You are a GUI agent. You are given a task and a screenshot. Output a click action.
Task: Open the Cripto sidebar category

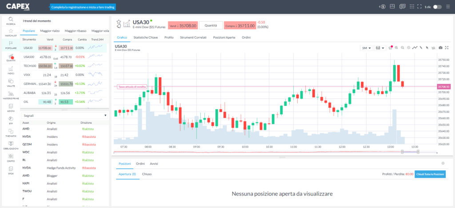pos(11,157)
